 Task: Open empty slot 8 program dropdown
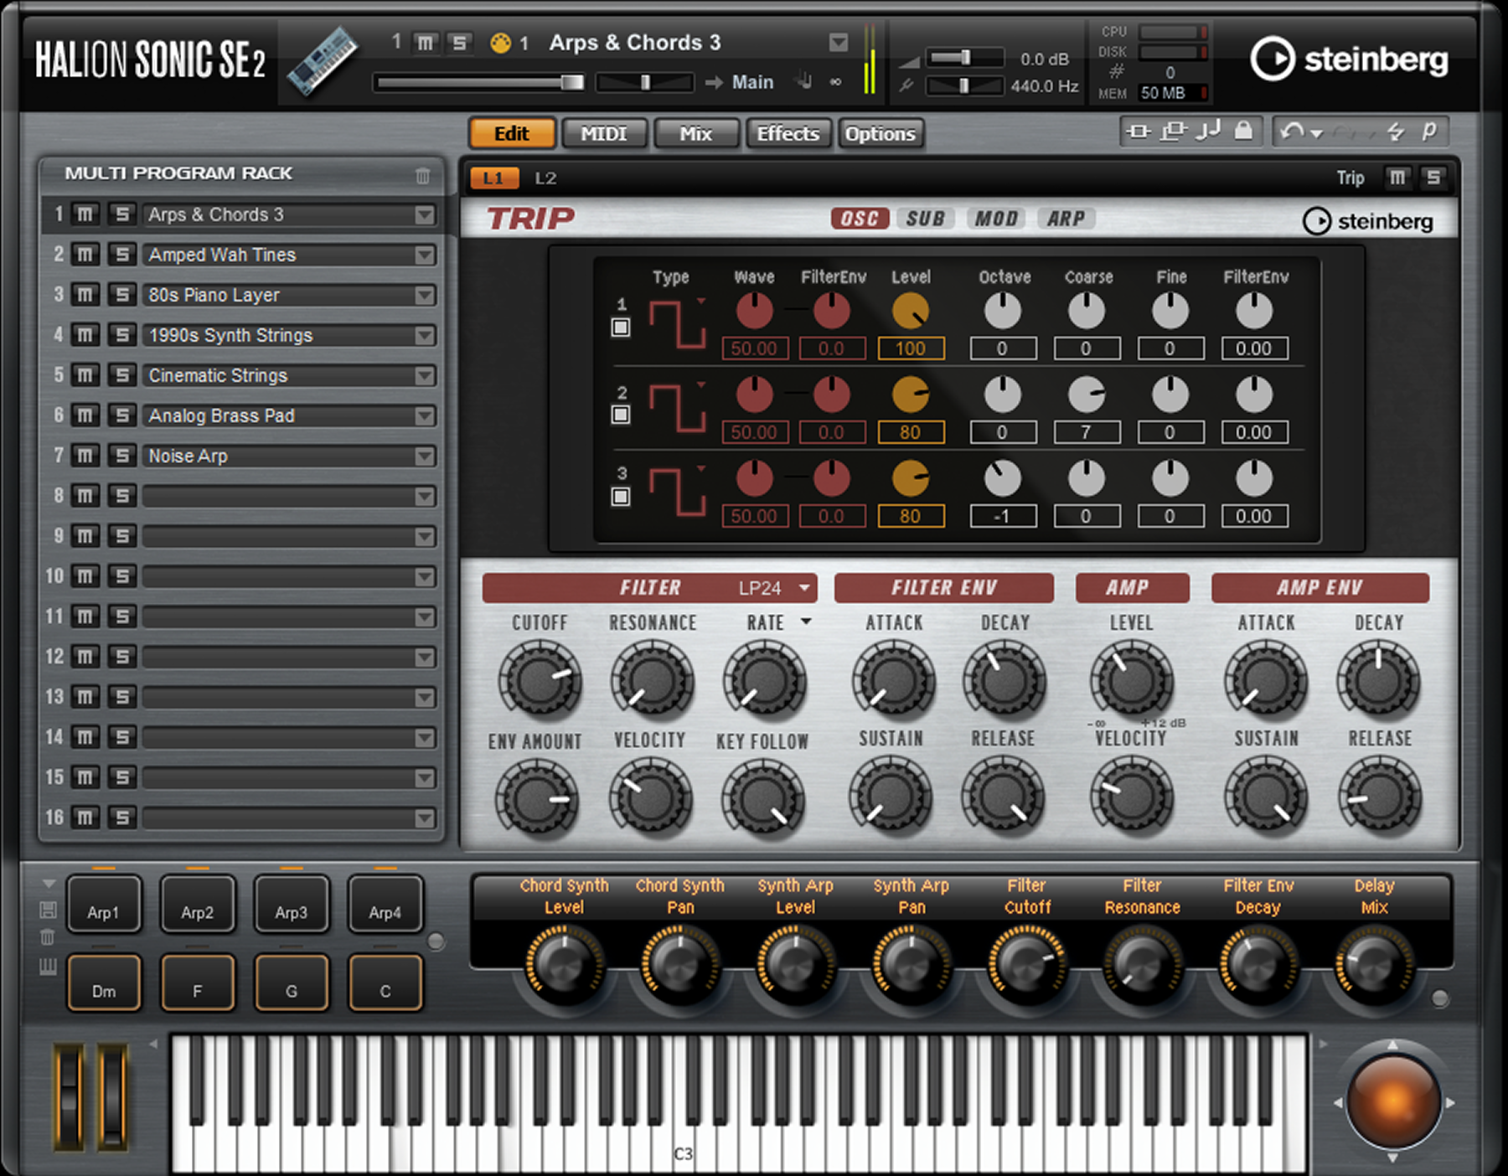(x=425, y=497)
